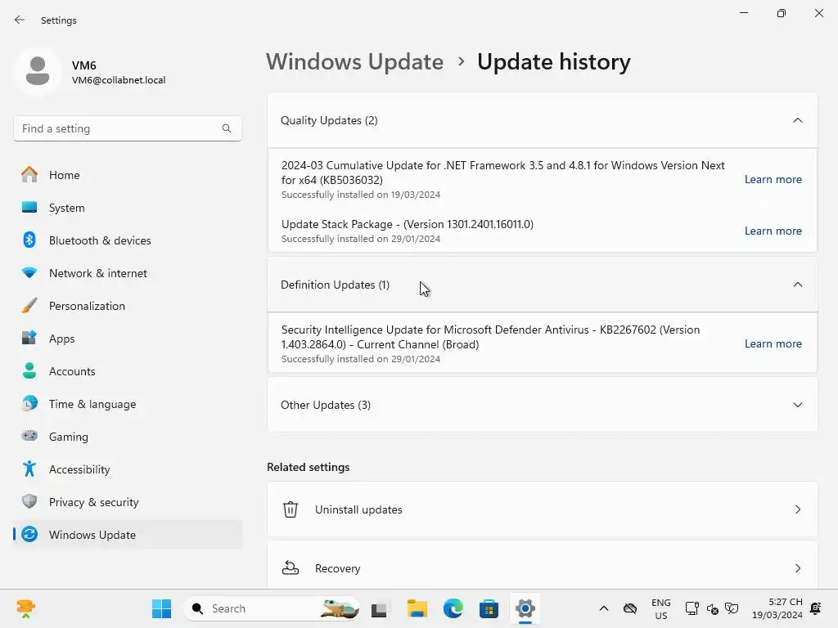This screenshot has height=628, width=838.
Task: Open Accounts settings
Action: (128, 371)
